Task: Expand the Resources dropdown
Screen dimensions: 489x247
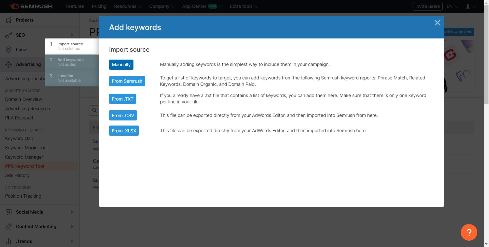Action: (128, 6)
